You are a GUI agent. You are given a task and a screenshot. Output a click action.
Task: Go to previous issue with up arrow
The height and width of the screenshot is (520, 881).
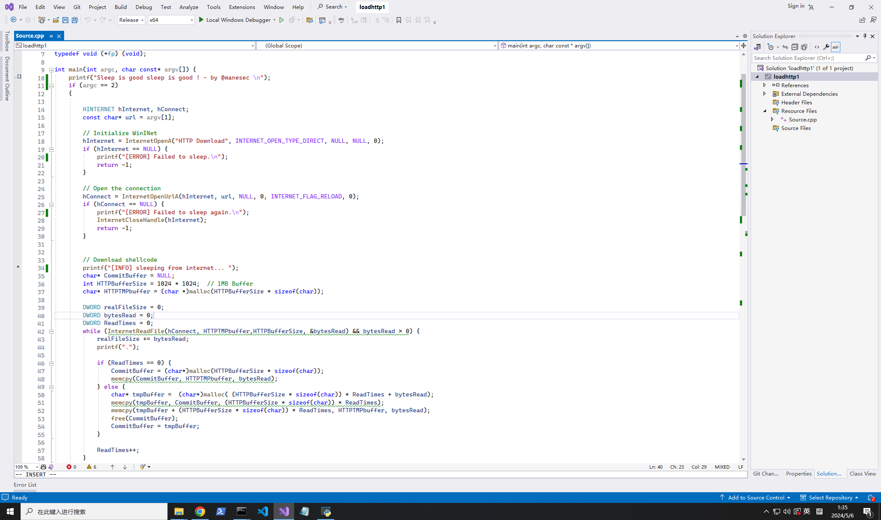point(112,467)
